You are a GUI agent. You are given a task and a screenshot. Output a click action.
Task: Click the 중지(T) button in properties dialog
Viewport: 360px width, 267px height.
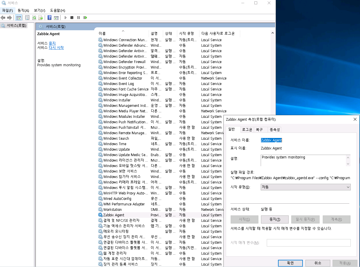[275, 219]
